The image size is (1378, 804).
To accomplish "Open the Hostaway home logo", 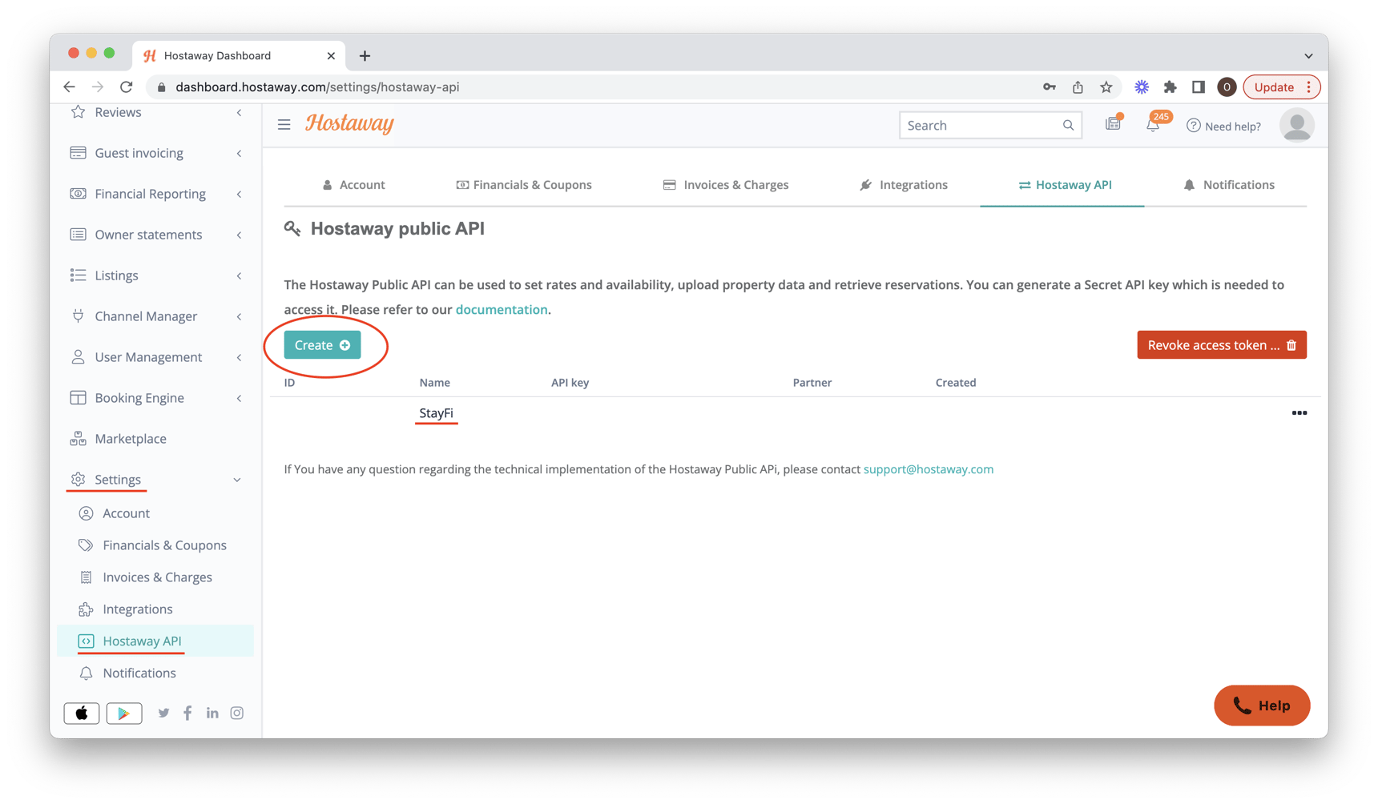I will pyautogui.click(x=349, y=124).
